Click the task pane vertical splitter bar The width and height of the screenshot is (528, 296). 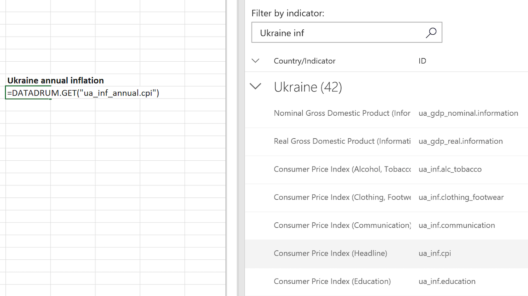[x=241, y=148]
